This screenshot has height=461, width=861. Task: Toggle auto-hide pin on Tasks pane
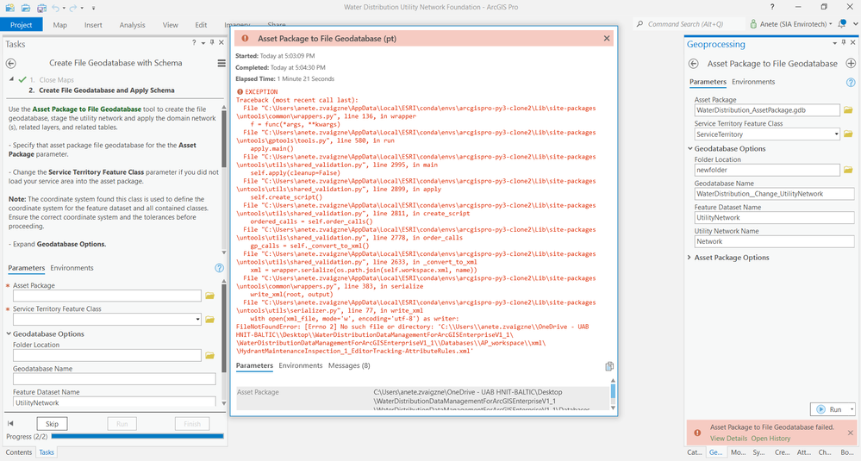coord(212,42)
